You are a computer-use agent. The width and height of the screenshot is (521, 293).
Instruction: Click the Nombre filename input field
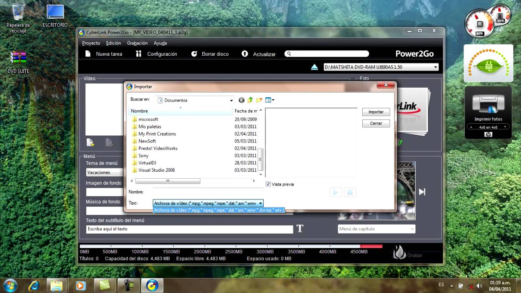(x=208, y=192)
